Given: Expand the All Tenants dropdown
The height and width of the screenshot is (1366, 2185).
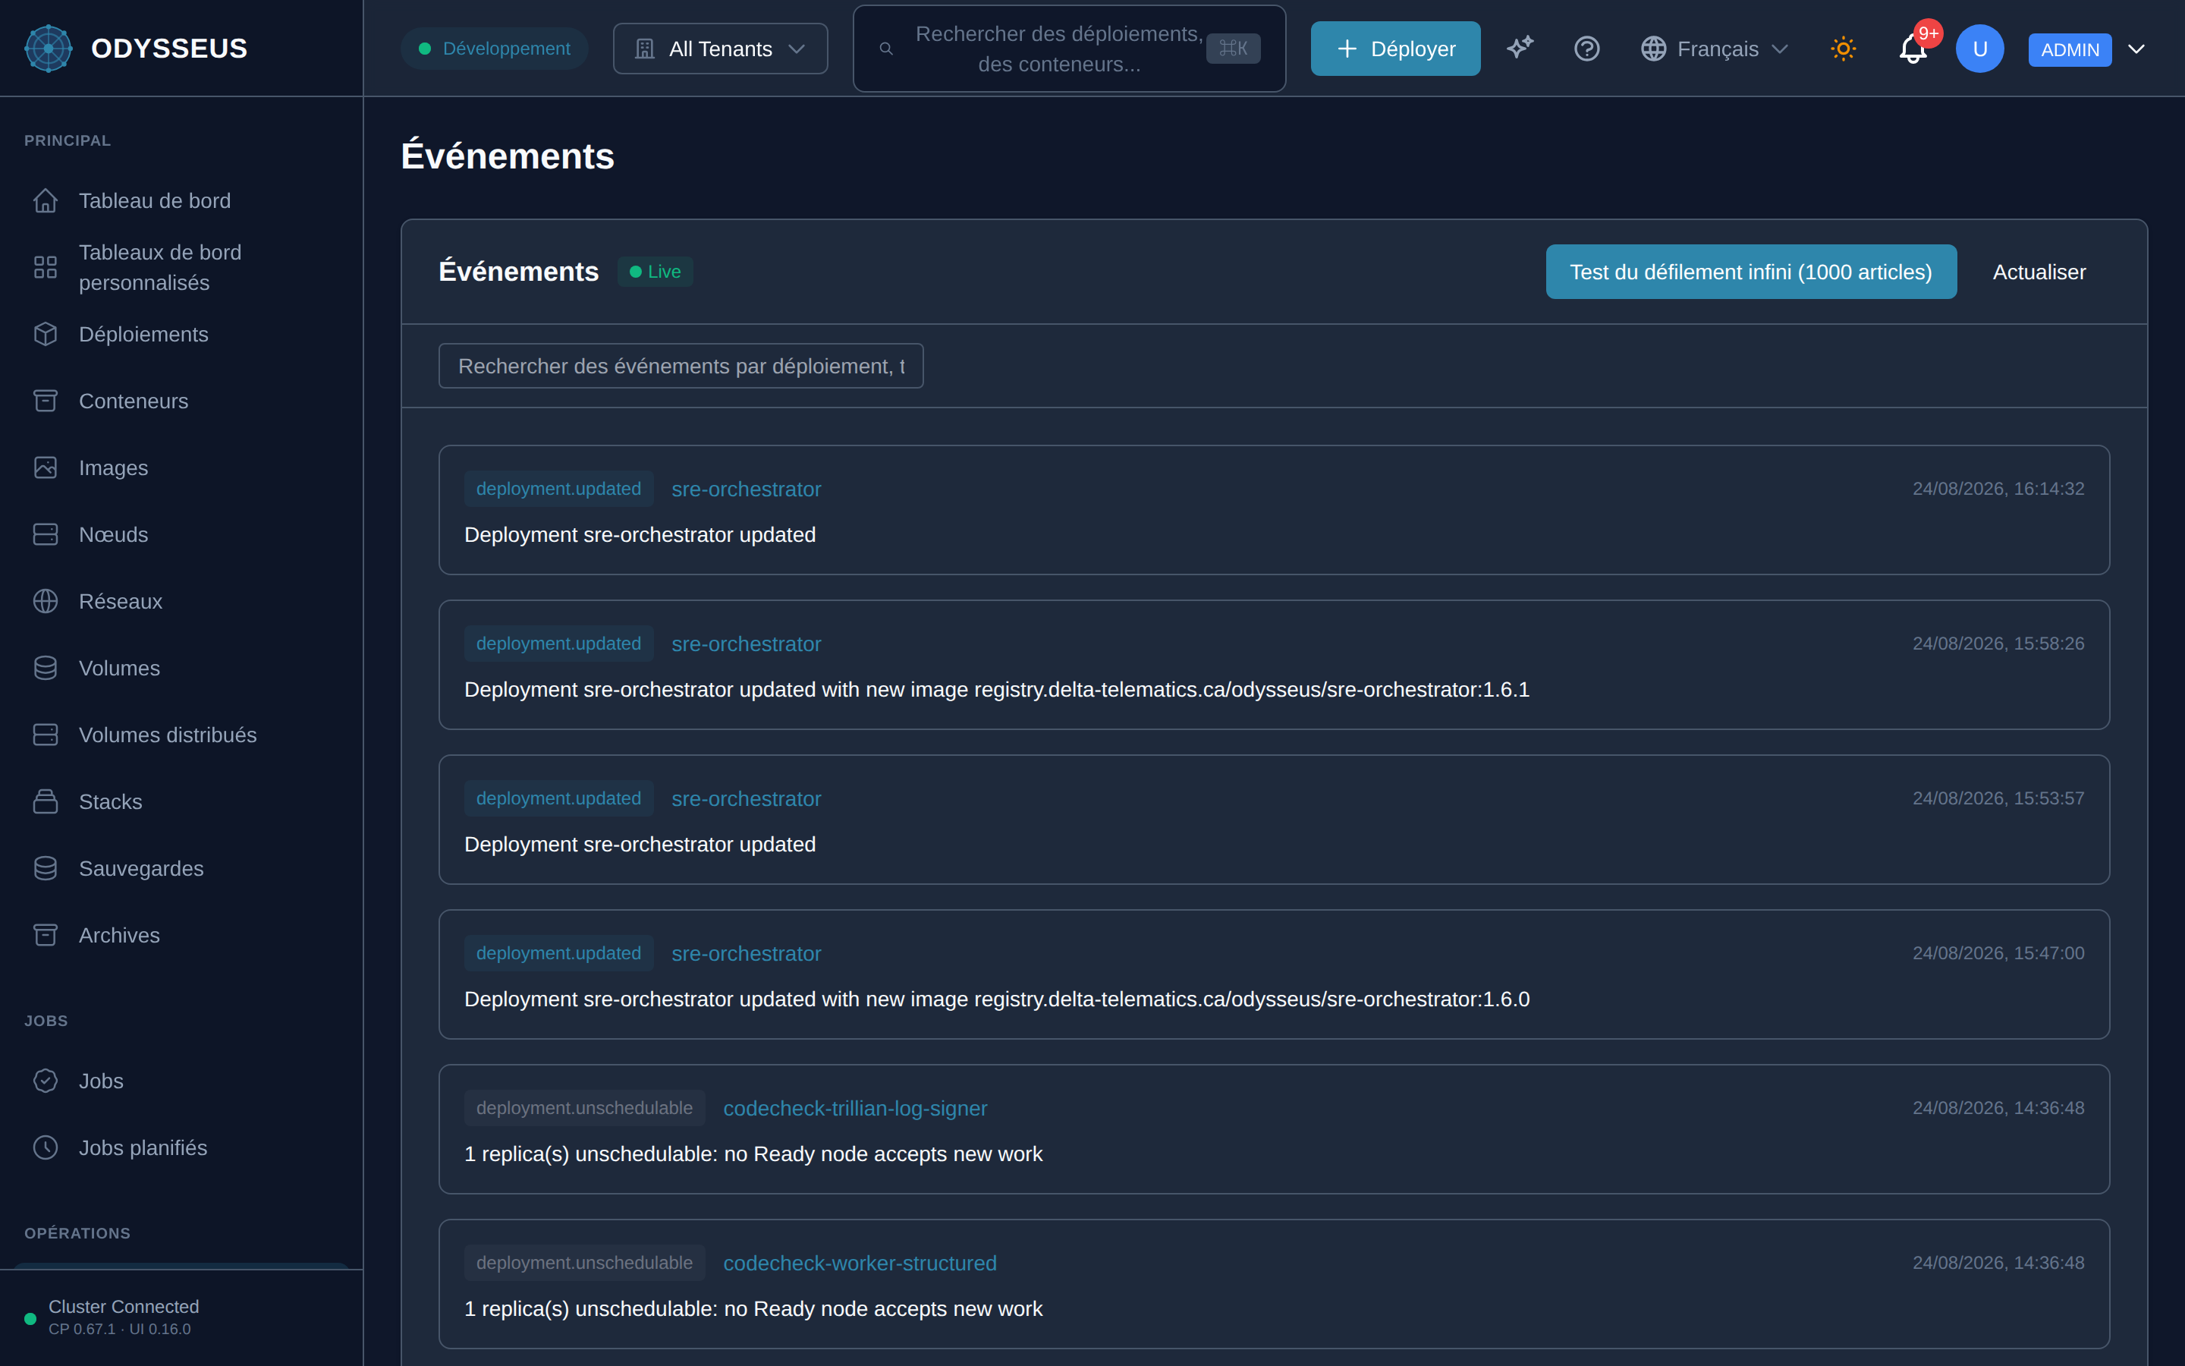Looking at the screenshot, I should click(719, 49).
